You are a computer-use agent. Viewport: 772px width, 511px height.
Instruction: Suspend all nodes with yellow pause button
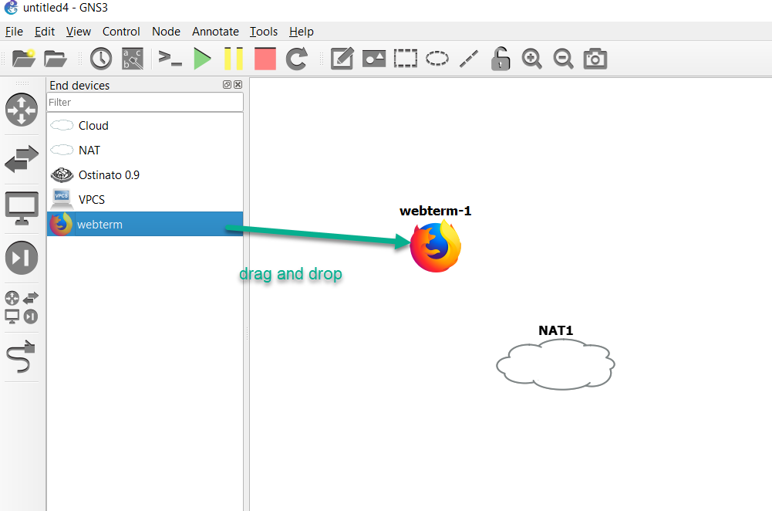234,59
